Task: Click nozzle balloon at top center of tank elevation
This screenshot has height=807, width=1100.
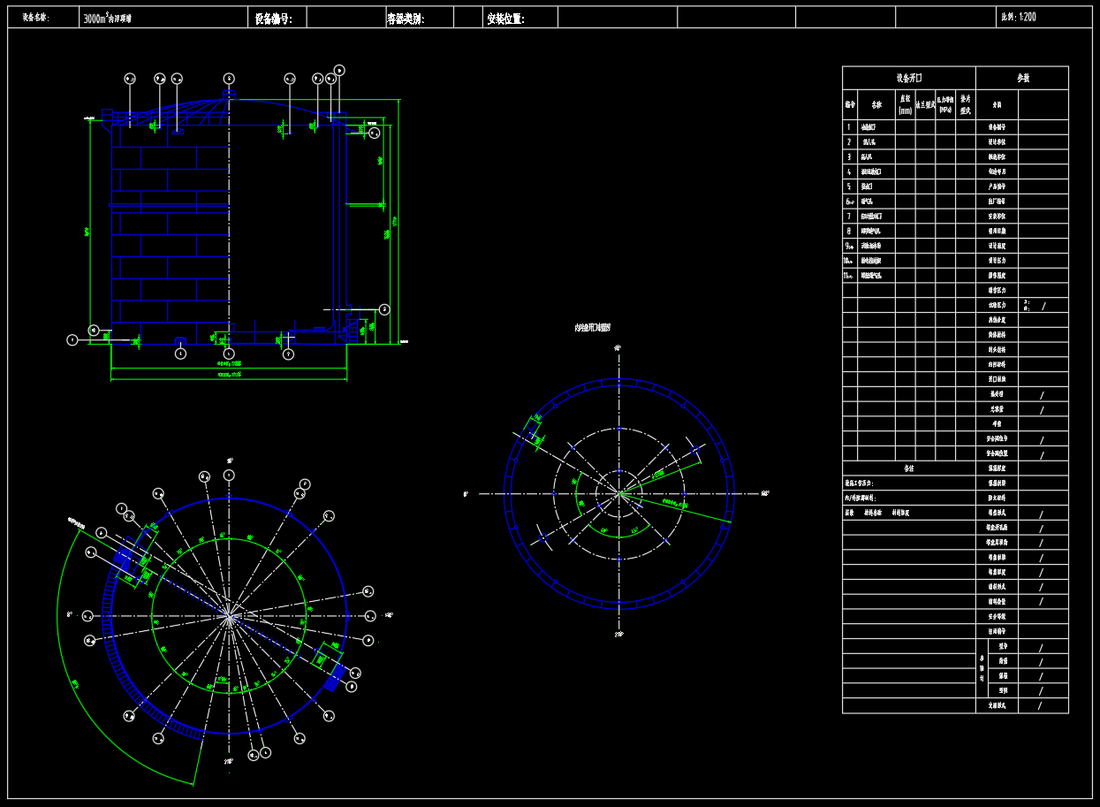Action: pyautogui.click(x=229, y=79)
